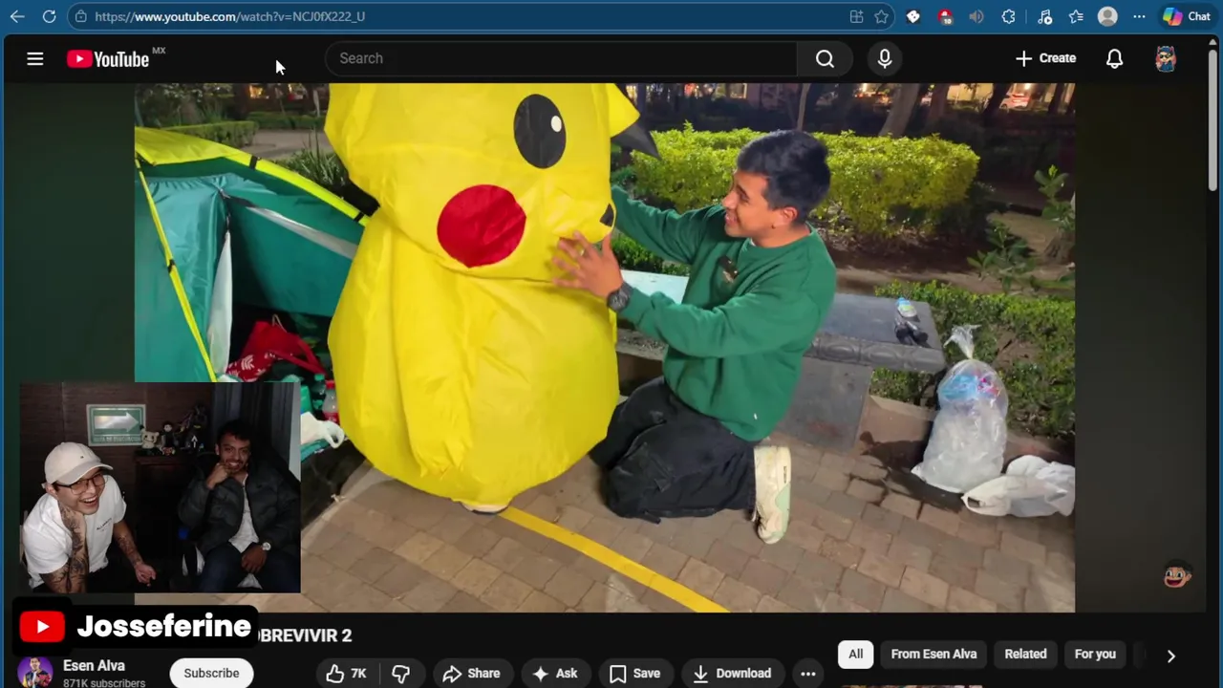Click the YouTube search field
The image size is (1223, 688).
[x=562, y=58]
